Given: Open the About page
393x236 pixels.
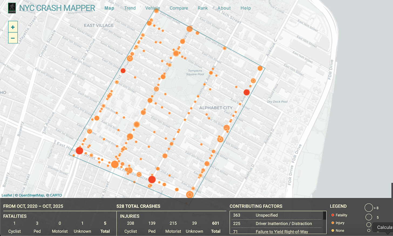Looking at the screenshot, I should pyautogui.click(x=224, y=8).
